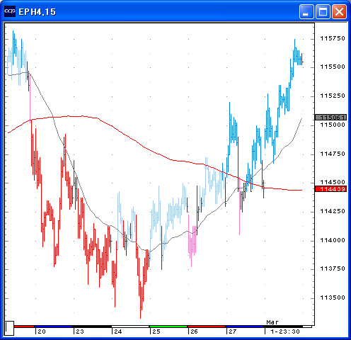Click date label 26 on time axis
This screenshot has width=351, height=340.
(194, 331)
